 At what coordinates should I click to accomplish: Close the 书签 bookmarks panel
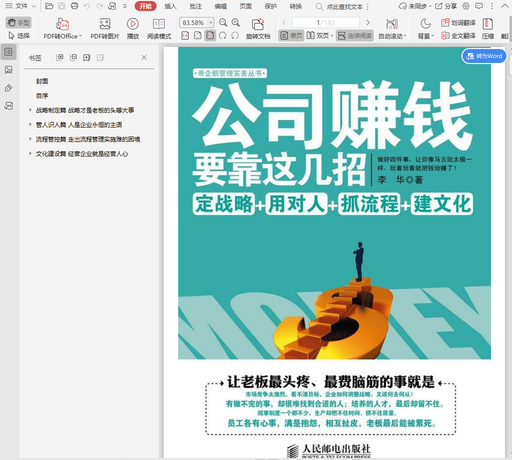pyautogui.click(x=144, y=57)
